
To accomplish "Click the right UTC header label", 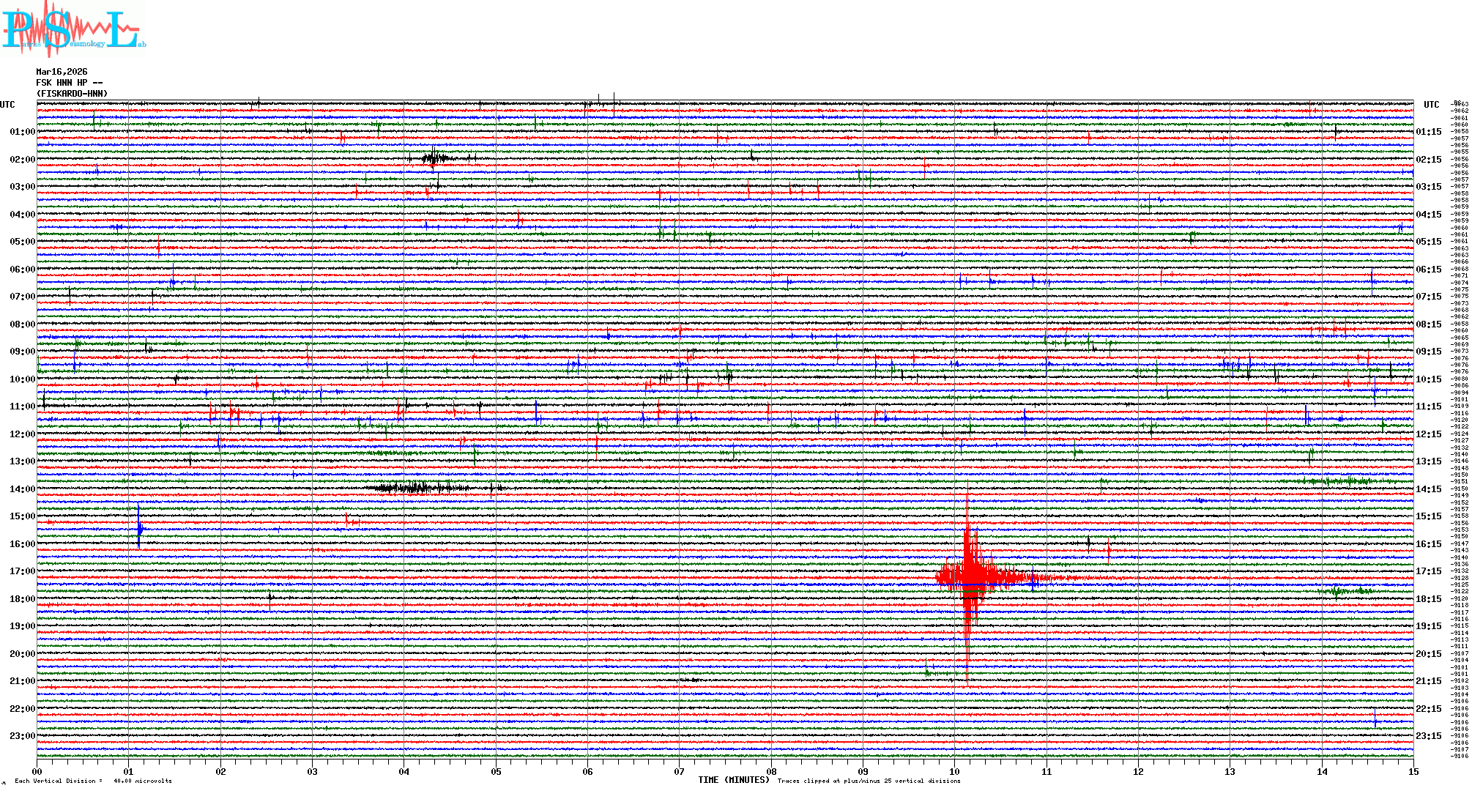I will pyautogui.click(x=1431, y=105).
